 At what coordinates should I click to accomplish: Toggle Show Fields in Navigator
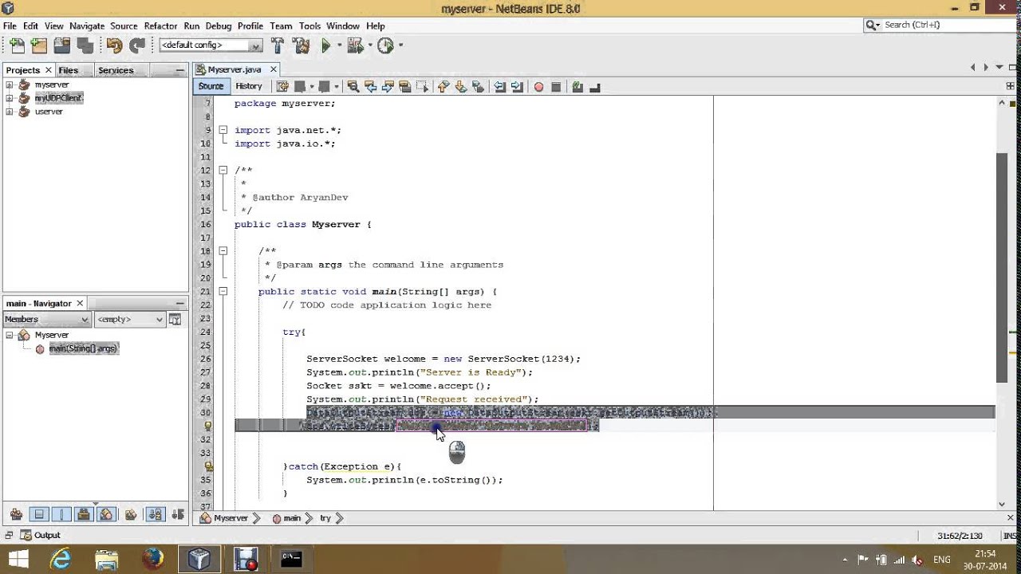(39, 514)
